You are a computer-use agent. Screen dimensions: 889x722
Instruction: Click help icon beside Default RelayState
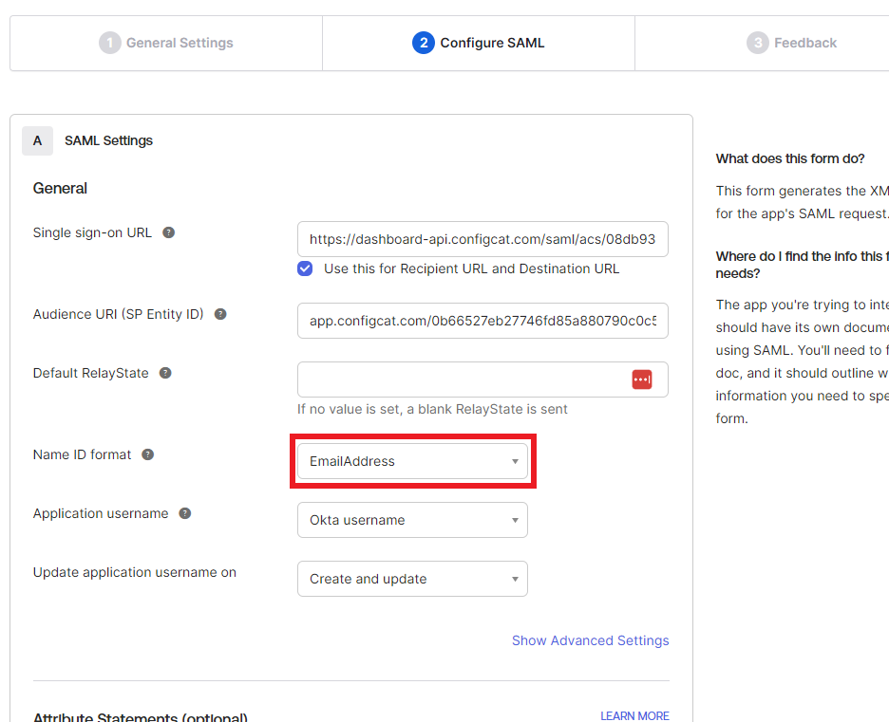(165, 373)
